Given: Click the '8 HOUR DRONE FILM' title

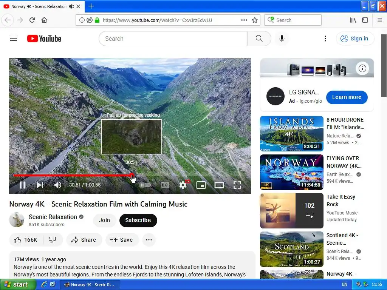Looking at the screenshot, I should pyautogui.click(x=345, y=123).
